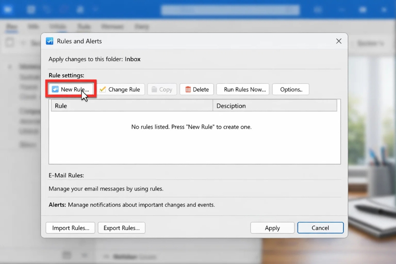The width and height of the screenshot is (396, 264).
Task: Click the Rule column header
Action: click(61, 106)
